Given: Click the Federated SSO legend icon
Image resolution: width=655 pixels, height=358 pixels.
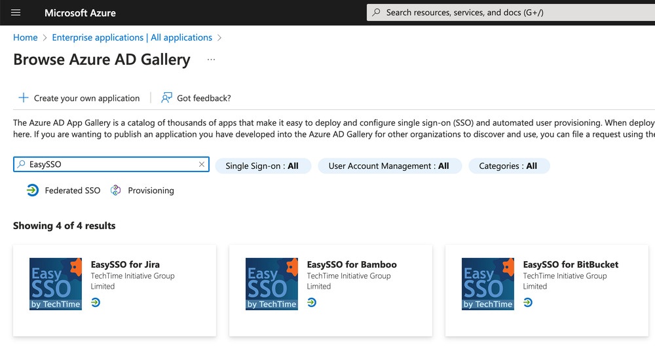Looking at the screenshot, I should pyautogui.click(x=33, y=190).
